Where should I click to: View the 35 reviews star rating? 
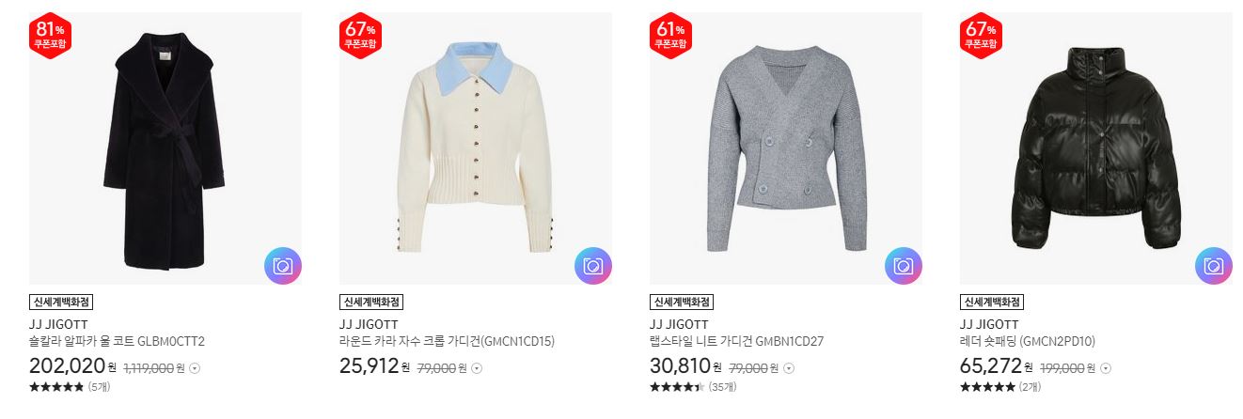click(x=693, y=387)
